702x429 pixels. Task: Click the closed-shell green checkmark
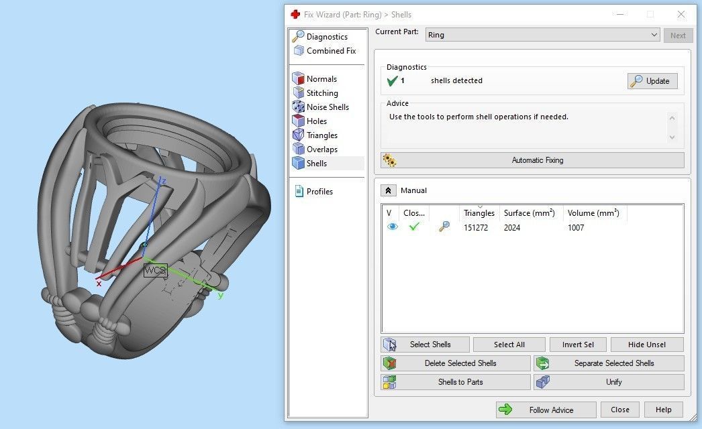pos(414,227)
